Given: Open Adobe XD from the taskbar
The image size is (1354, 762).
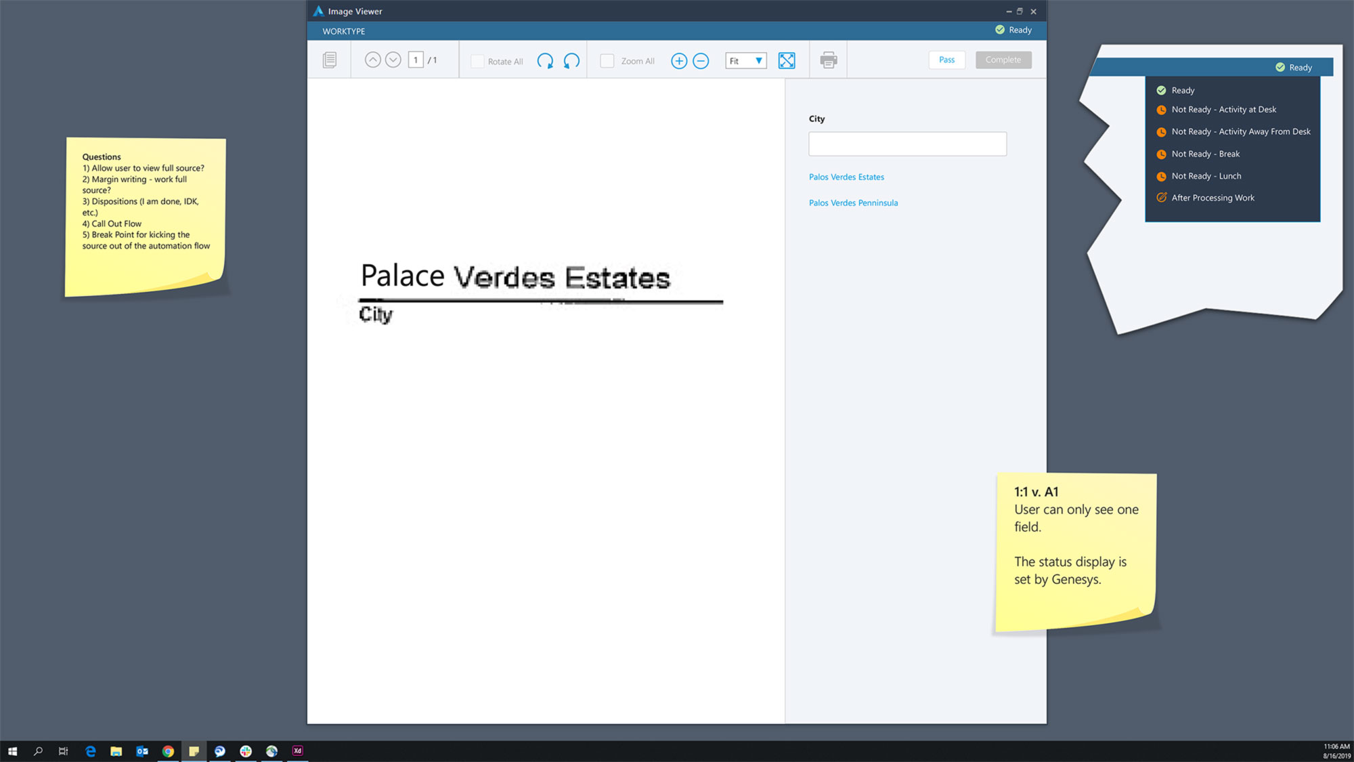Looking at the screenshot, I should 297,750.
